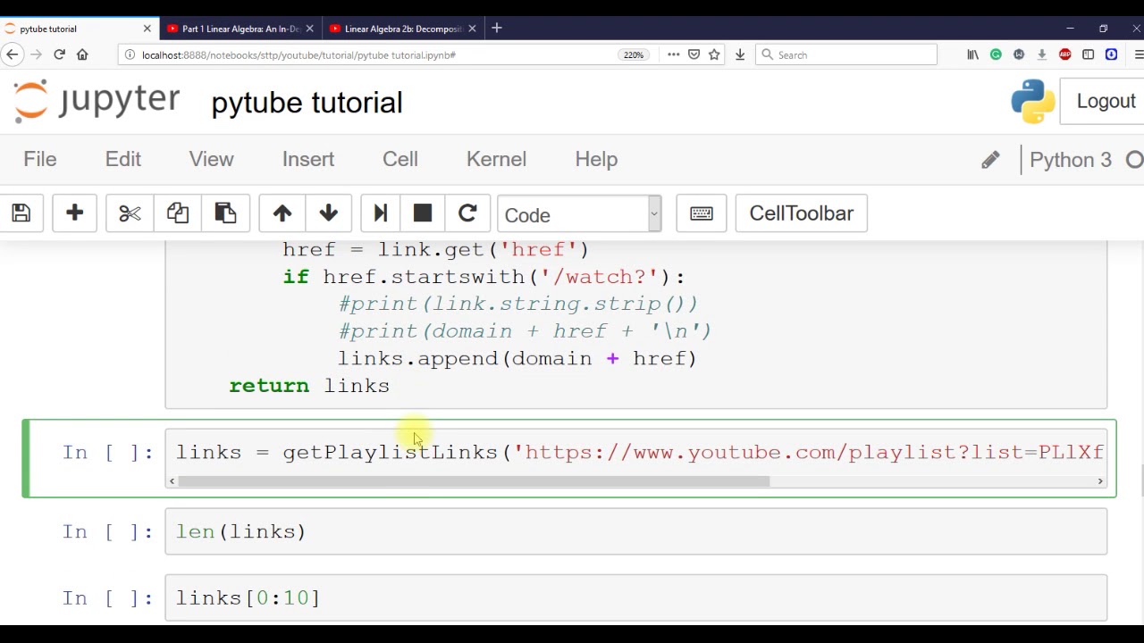Expand the Insert menu
The width and height of the screenshot is (1144, 643).
point(308,159)
